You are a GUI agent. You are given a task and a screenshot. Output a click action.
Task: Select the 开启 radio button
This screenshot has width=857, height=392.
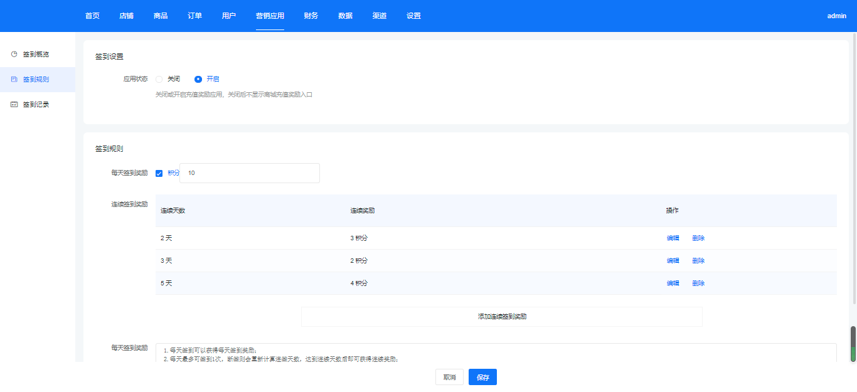198,79
